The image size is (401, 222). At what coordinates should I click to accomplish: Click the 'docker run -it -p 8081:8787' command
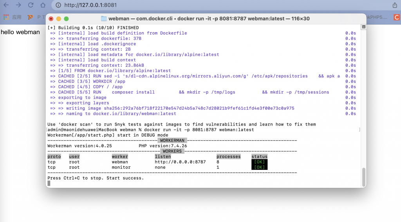tap(199, 130)
